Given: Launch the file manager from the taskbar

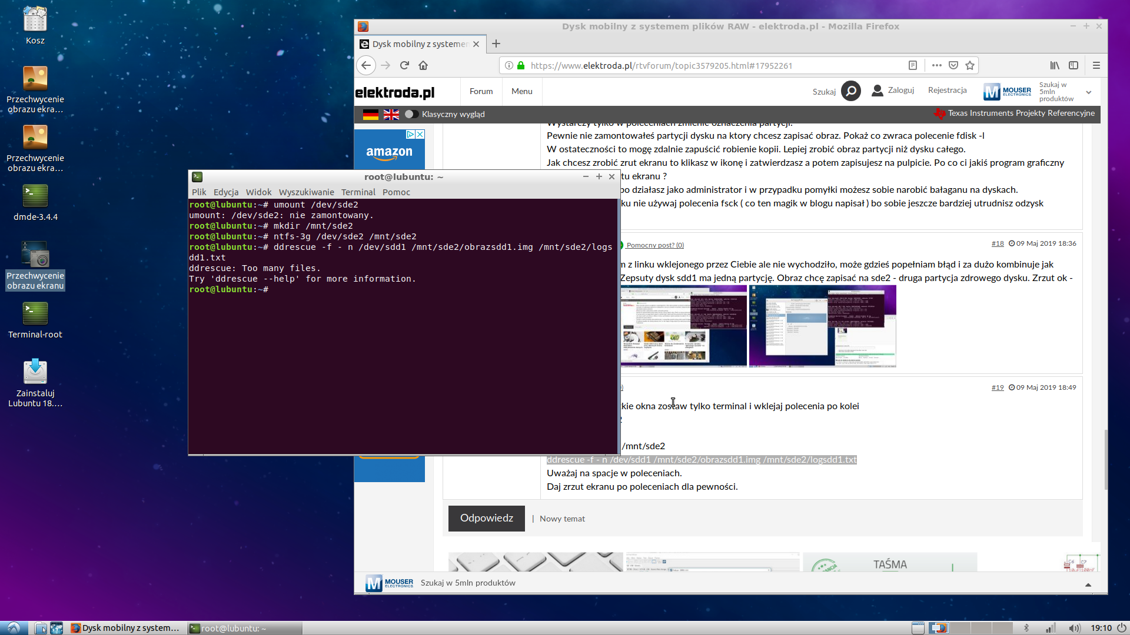Looking at the screenshot, I should (x=41, y=628).
